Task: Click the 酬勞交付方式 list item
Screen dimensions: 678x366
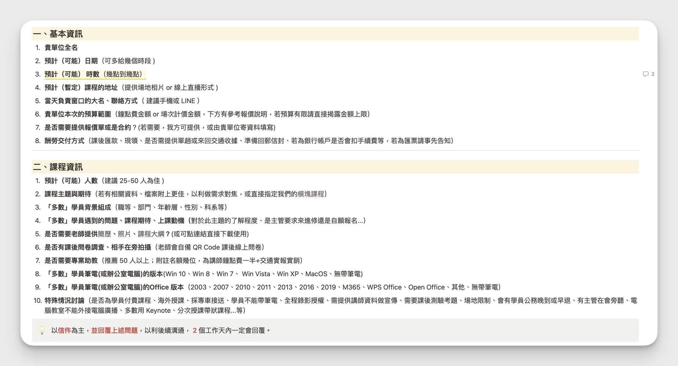Action: (65, 141)
